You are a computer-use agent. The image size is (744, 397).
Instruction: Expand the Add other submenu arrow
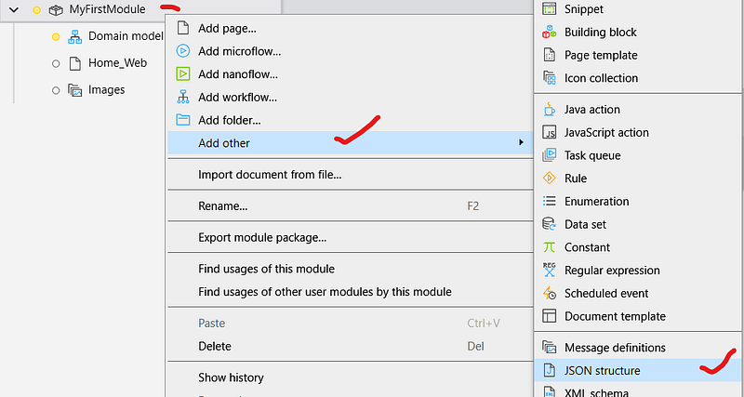point(520,143)
